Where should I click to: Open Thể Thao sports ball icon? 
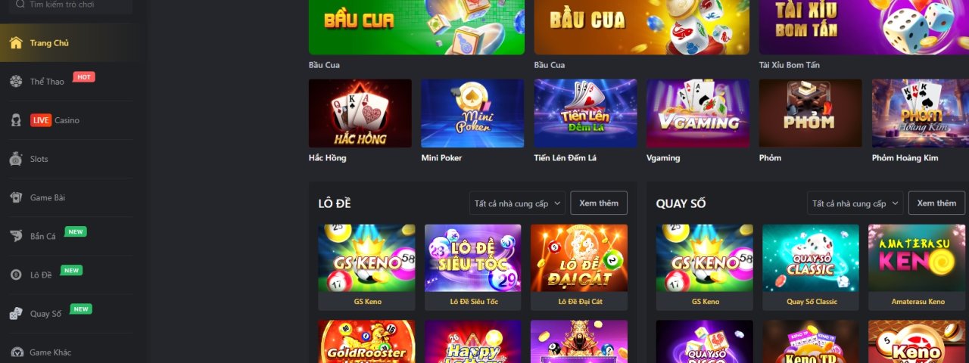point(16,81)
